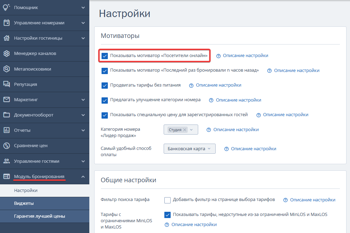Click the calendar icon for Управление номерами

(7, 23)
